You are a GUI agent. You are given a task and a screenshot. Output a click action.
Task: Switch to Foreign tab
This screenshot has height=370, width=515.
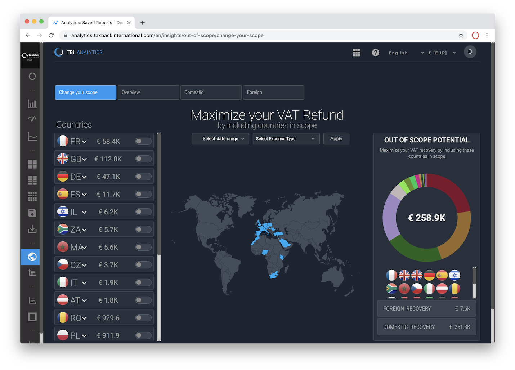[x=274, y=93]
